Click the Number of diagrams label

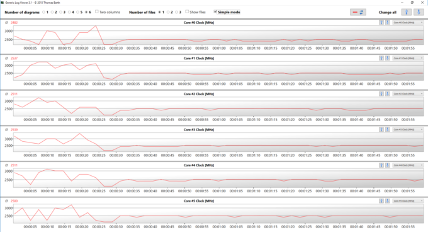click(x=22, y=13)
